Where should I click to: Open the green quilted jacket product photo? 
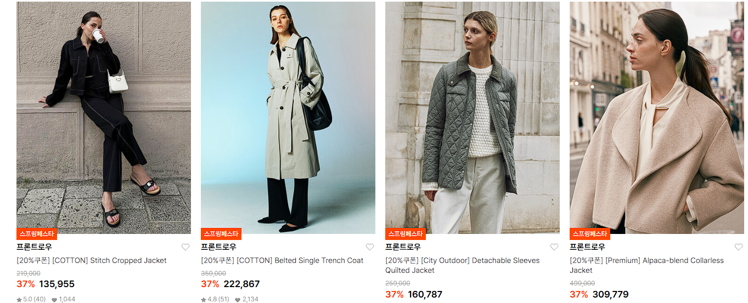pos(473,118)
